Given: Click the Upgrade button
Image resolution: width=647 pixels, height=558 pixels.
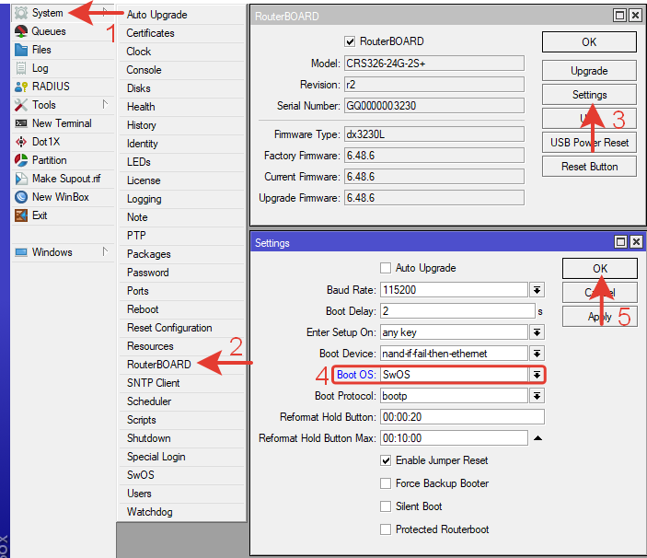Looking at the screenshot, I should (589, 71).
